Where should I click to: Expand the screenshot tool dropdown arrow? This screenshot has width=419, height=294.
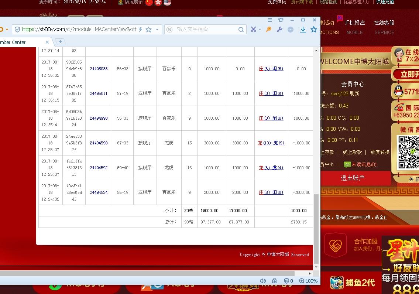[260, 30]
